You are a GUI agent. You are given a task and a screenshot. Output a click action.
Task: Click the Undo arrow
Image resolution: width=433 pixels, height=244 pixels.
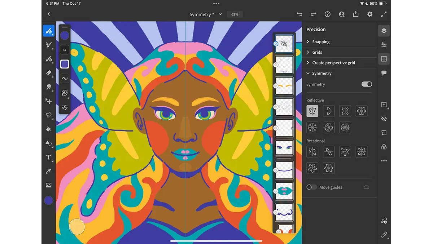click(x=299, y=14)
